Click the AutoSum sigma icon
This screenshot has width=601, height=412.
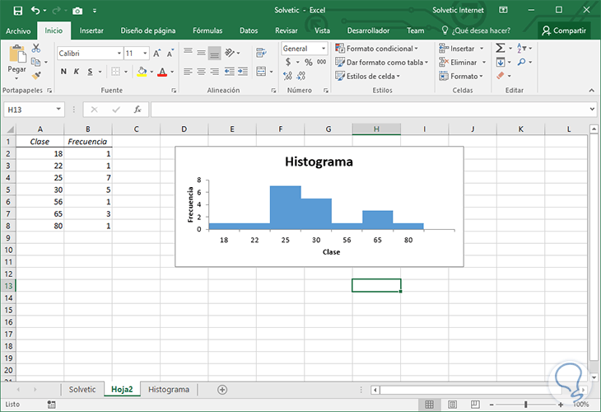point(501,49)
